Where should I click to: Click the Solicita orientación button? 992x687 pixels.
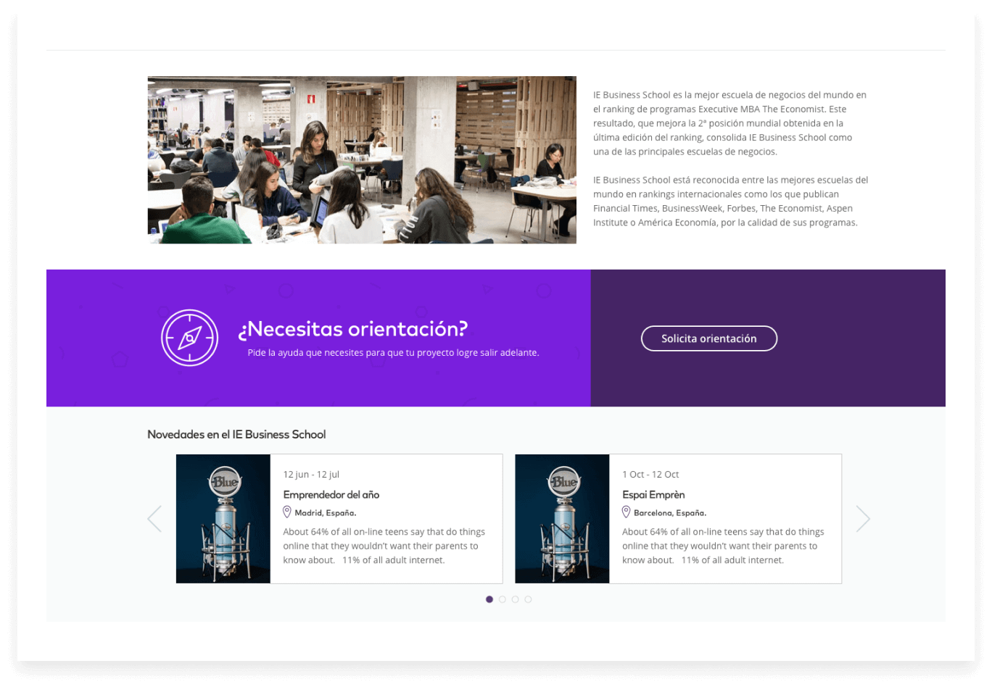(x=709, y=338)
